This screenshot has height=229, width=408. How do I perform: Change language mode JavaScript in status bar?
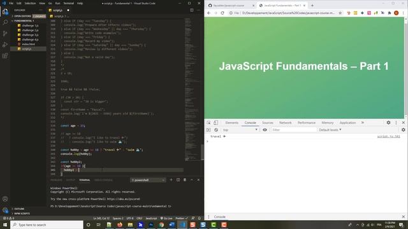[151, 218]
